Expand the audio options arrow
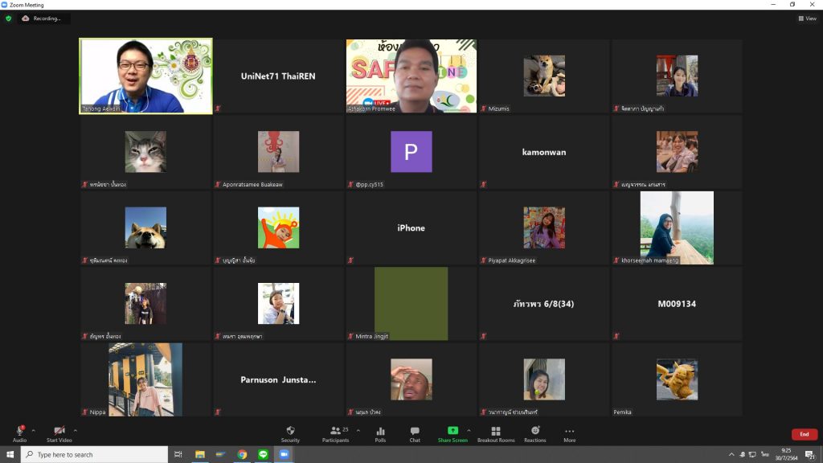This screenshot has width=823, height=463. point(33,430)
